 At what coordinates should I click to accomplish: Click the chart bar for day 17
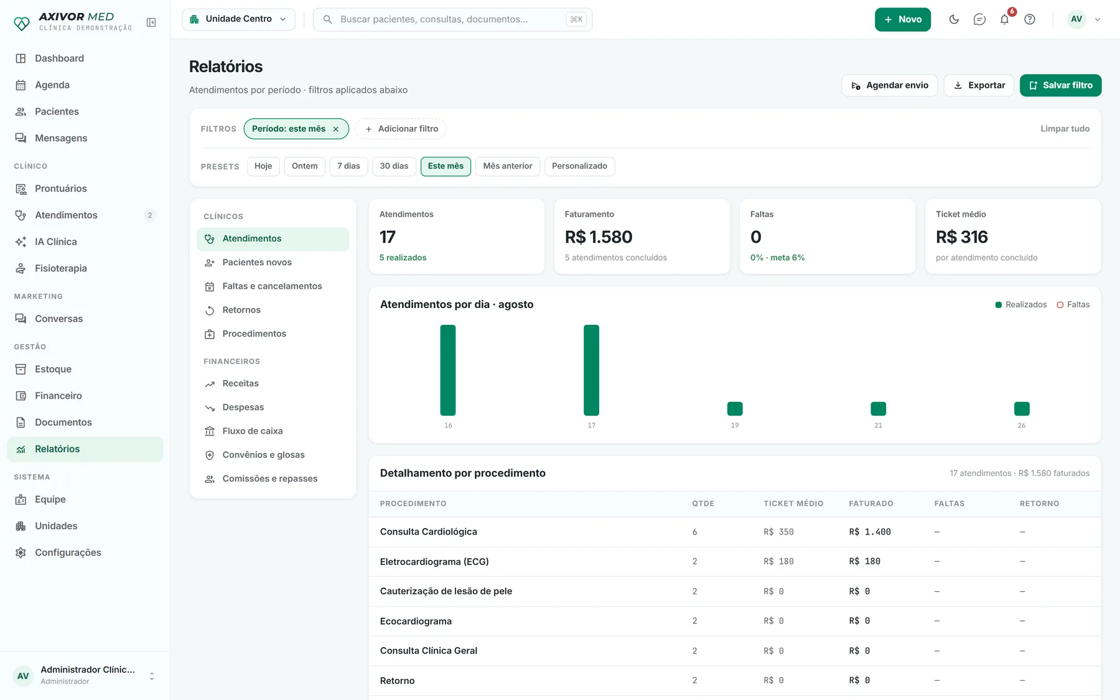tap(591, 370)
